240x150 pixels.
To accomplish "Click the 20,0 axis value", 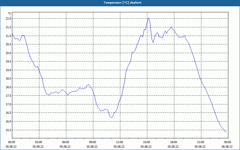I will coord(9,53).
